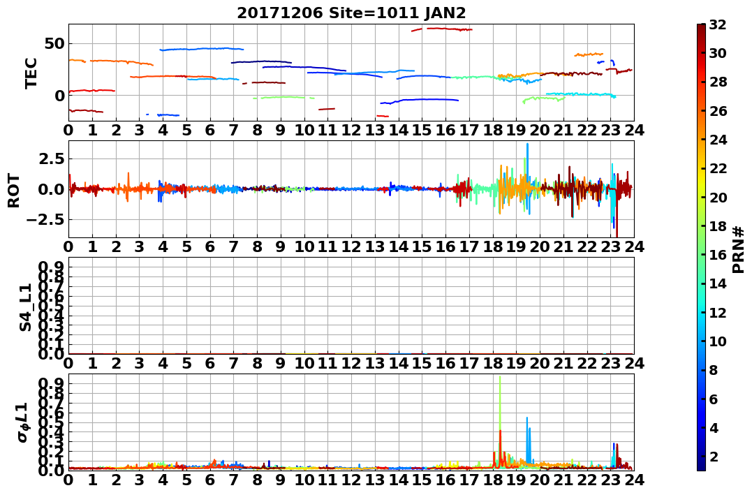Image resolution: width=752 pixels, height=495 pixels.
Task: Select colorbar tick label 12
Action: (x=718, y=312)
